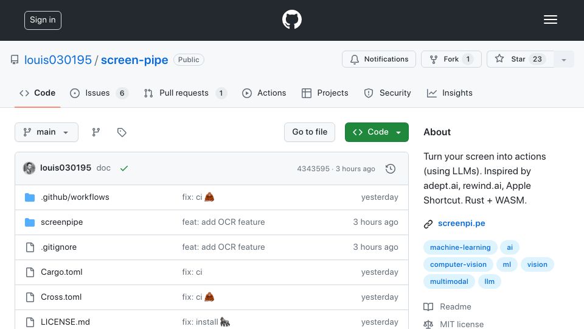Click the LICENSE.md file icon
584x329 pixels.
[30, 322]
